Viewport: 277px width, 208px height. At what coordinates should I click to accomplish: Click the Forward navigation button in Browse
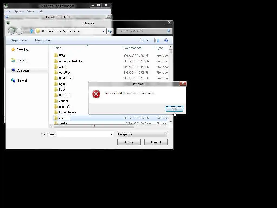[x=19, y=31]
